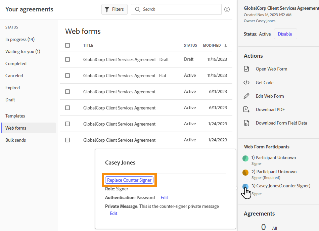Screen dimensions: 319x231
Task: Sort by the Modified column arrow
Action: pos(226,45)
